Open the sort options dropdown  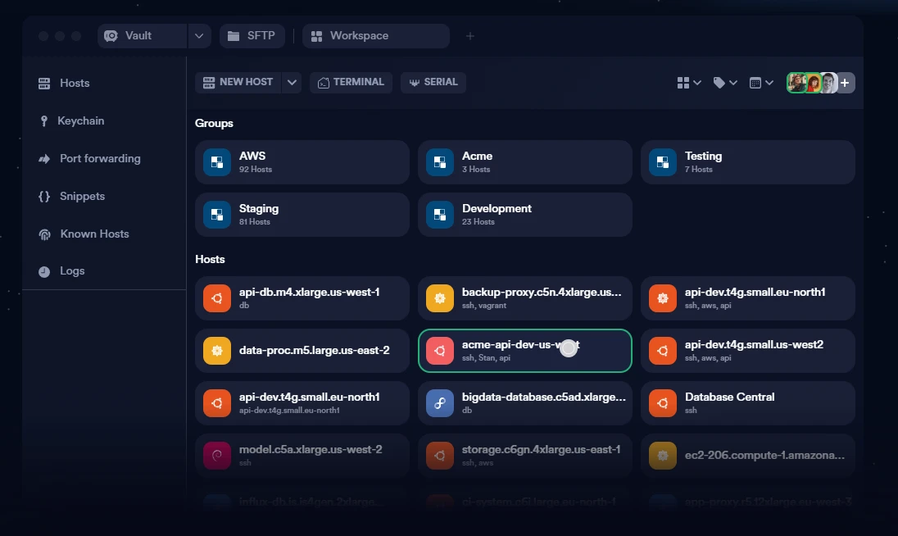[762, 83]
